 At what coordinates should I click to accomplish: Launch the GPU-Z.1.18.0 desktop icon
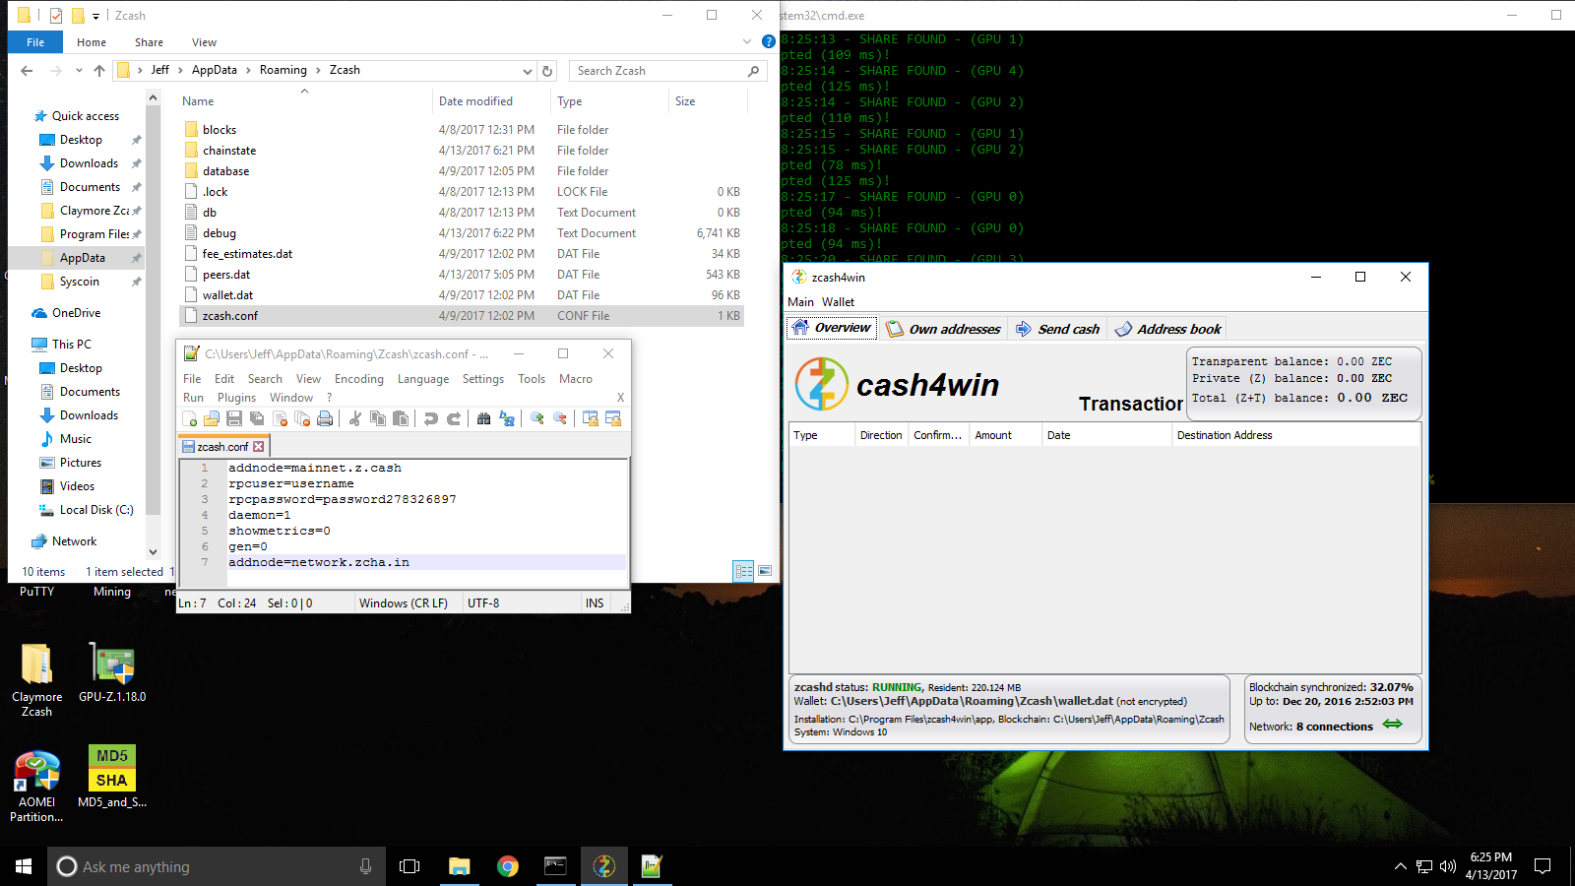point(112,672)
